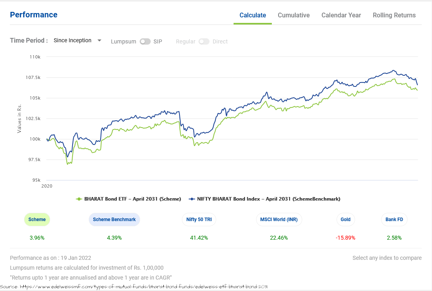Compare with Bank FD
Image resolution: width=432 pixels, height=291 pixels.
(394, 220)
